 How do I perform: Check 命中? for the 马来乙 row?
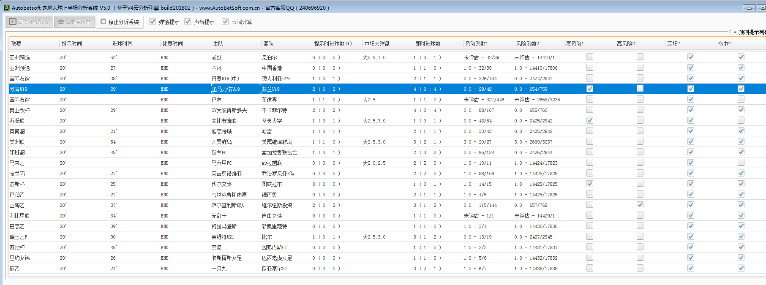(741, 163)
